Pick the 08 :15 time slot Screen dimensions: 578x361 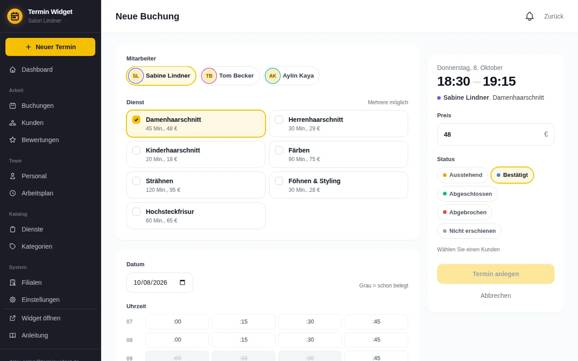point(243,340)
